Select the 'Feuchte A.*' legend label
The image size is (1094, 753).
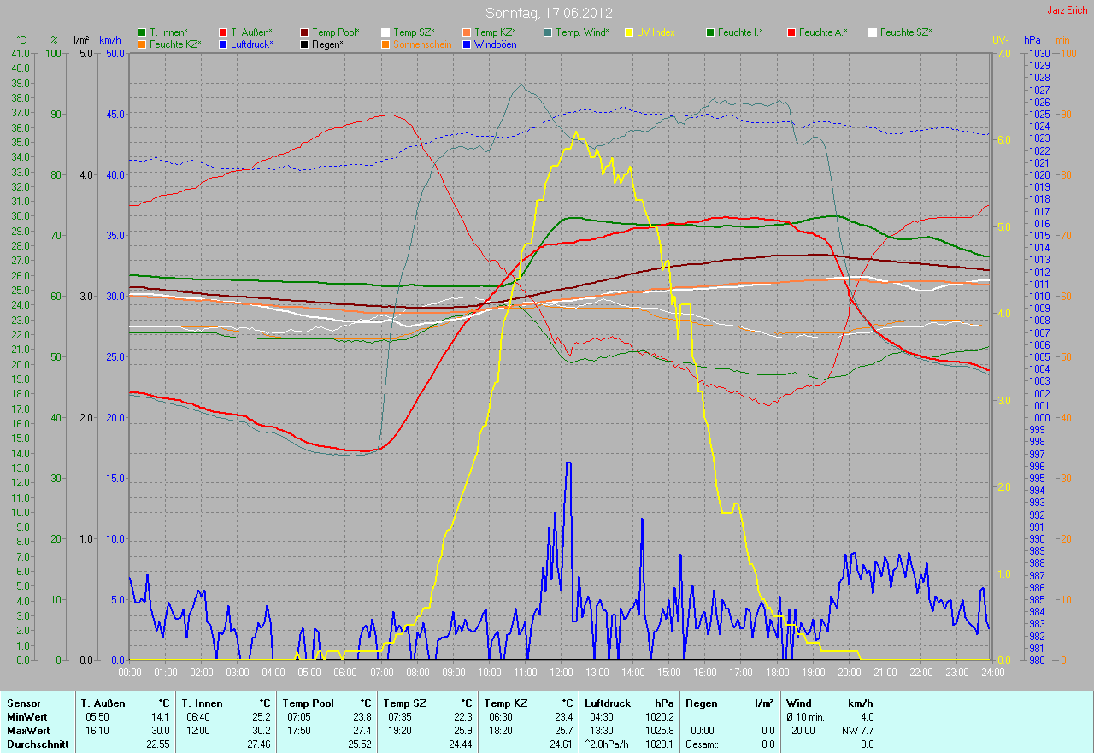(x=824, y=32)
